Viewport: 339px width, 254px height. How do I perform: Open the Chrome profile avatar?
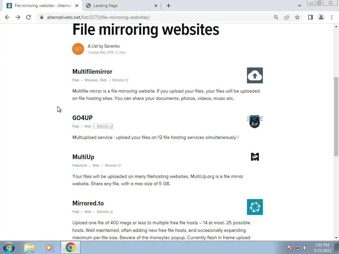(x=321, y=17)
